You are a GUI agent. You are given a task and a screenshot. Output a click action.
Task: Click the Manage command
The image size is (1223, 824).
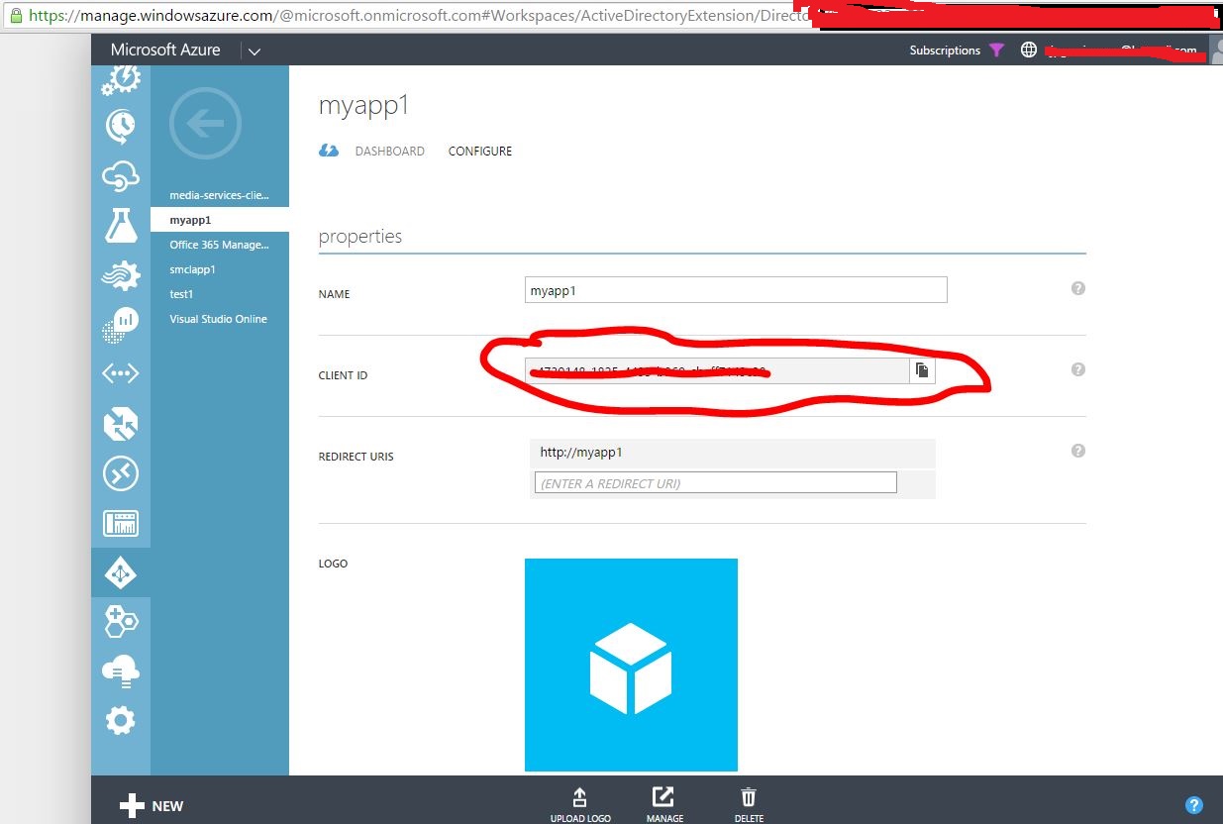[664, 805]
